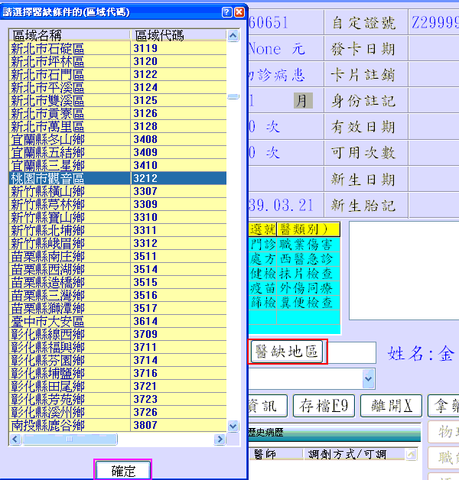Screen dimensions: 459x480
Task: Click the vertical scrollbar thumb
Action: coord(233,98)
